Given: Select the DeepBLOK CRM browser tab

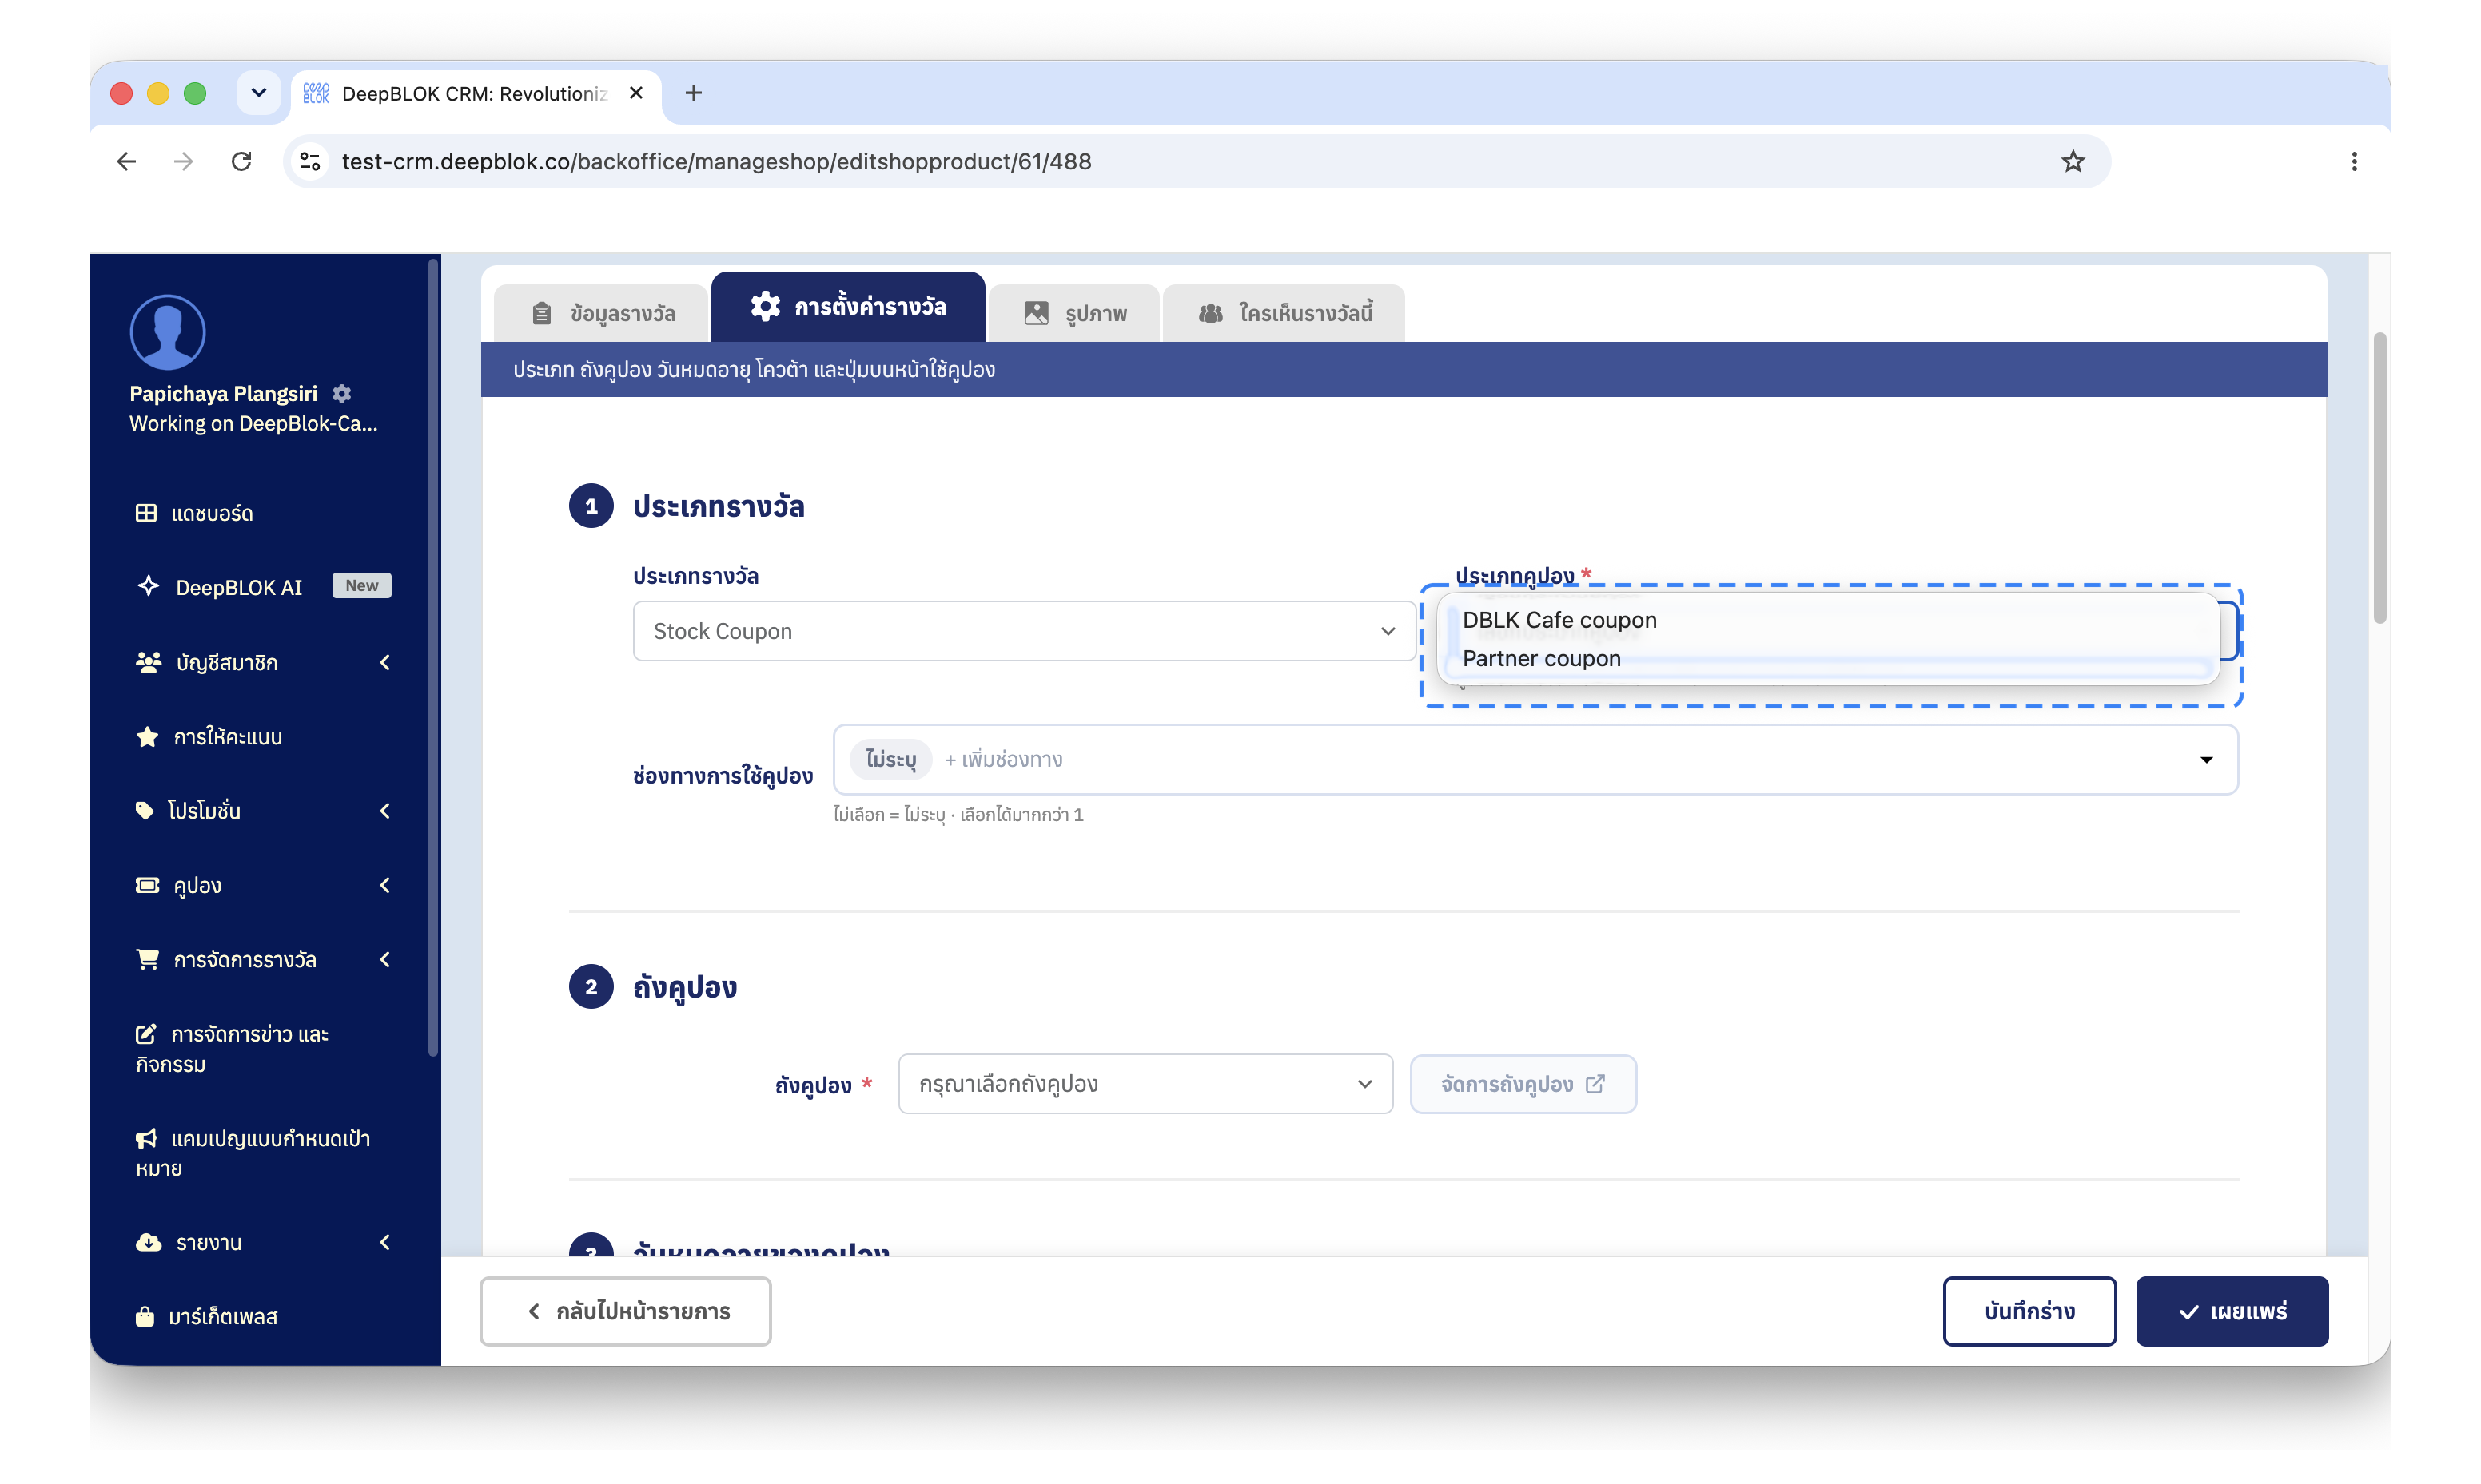Looking at the screenshot, I should 476,94.
